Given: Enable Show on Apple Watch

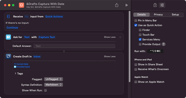Looking at the screenshot, I should (136, 82).
